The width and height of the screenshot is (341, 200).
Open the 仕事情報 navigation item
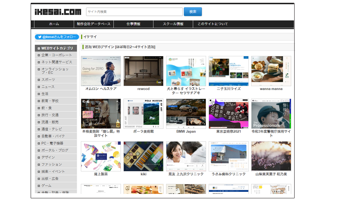click(133, 24)
